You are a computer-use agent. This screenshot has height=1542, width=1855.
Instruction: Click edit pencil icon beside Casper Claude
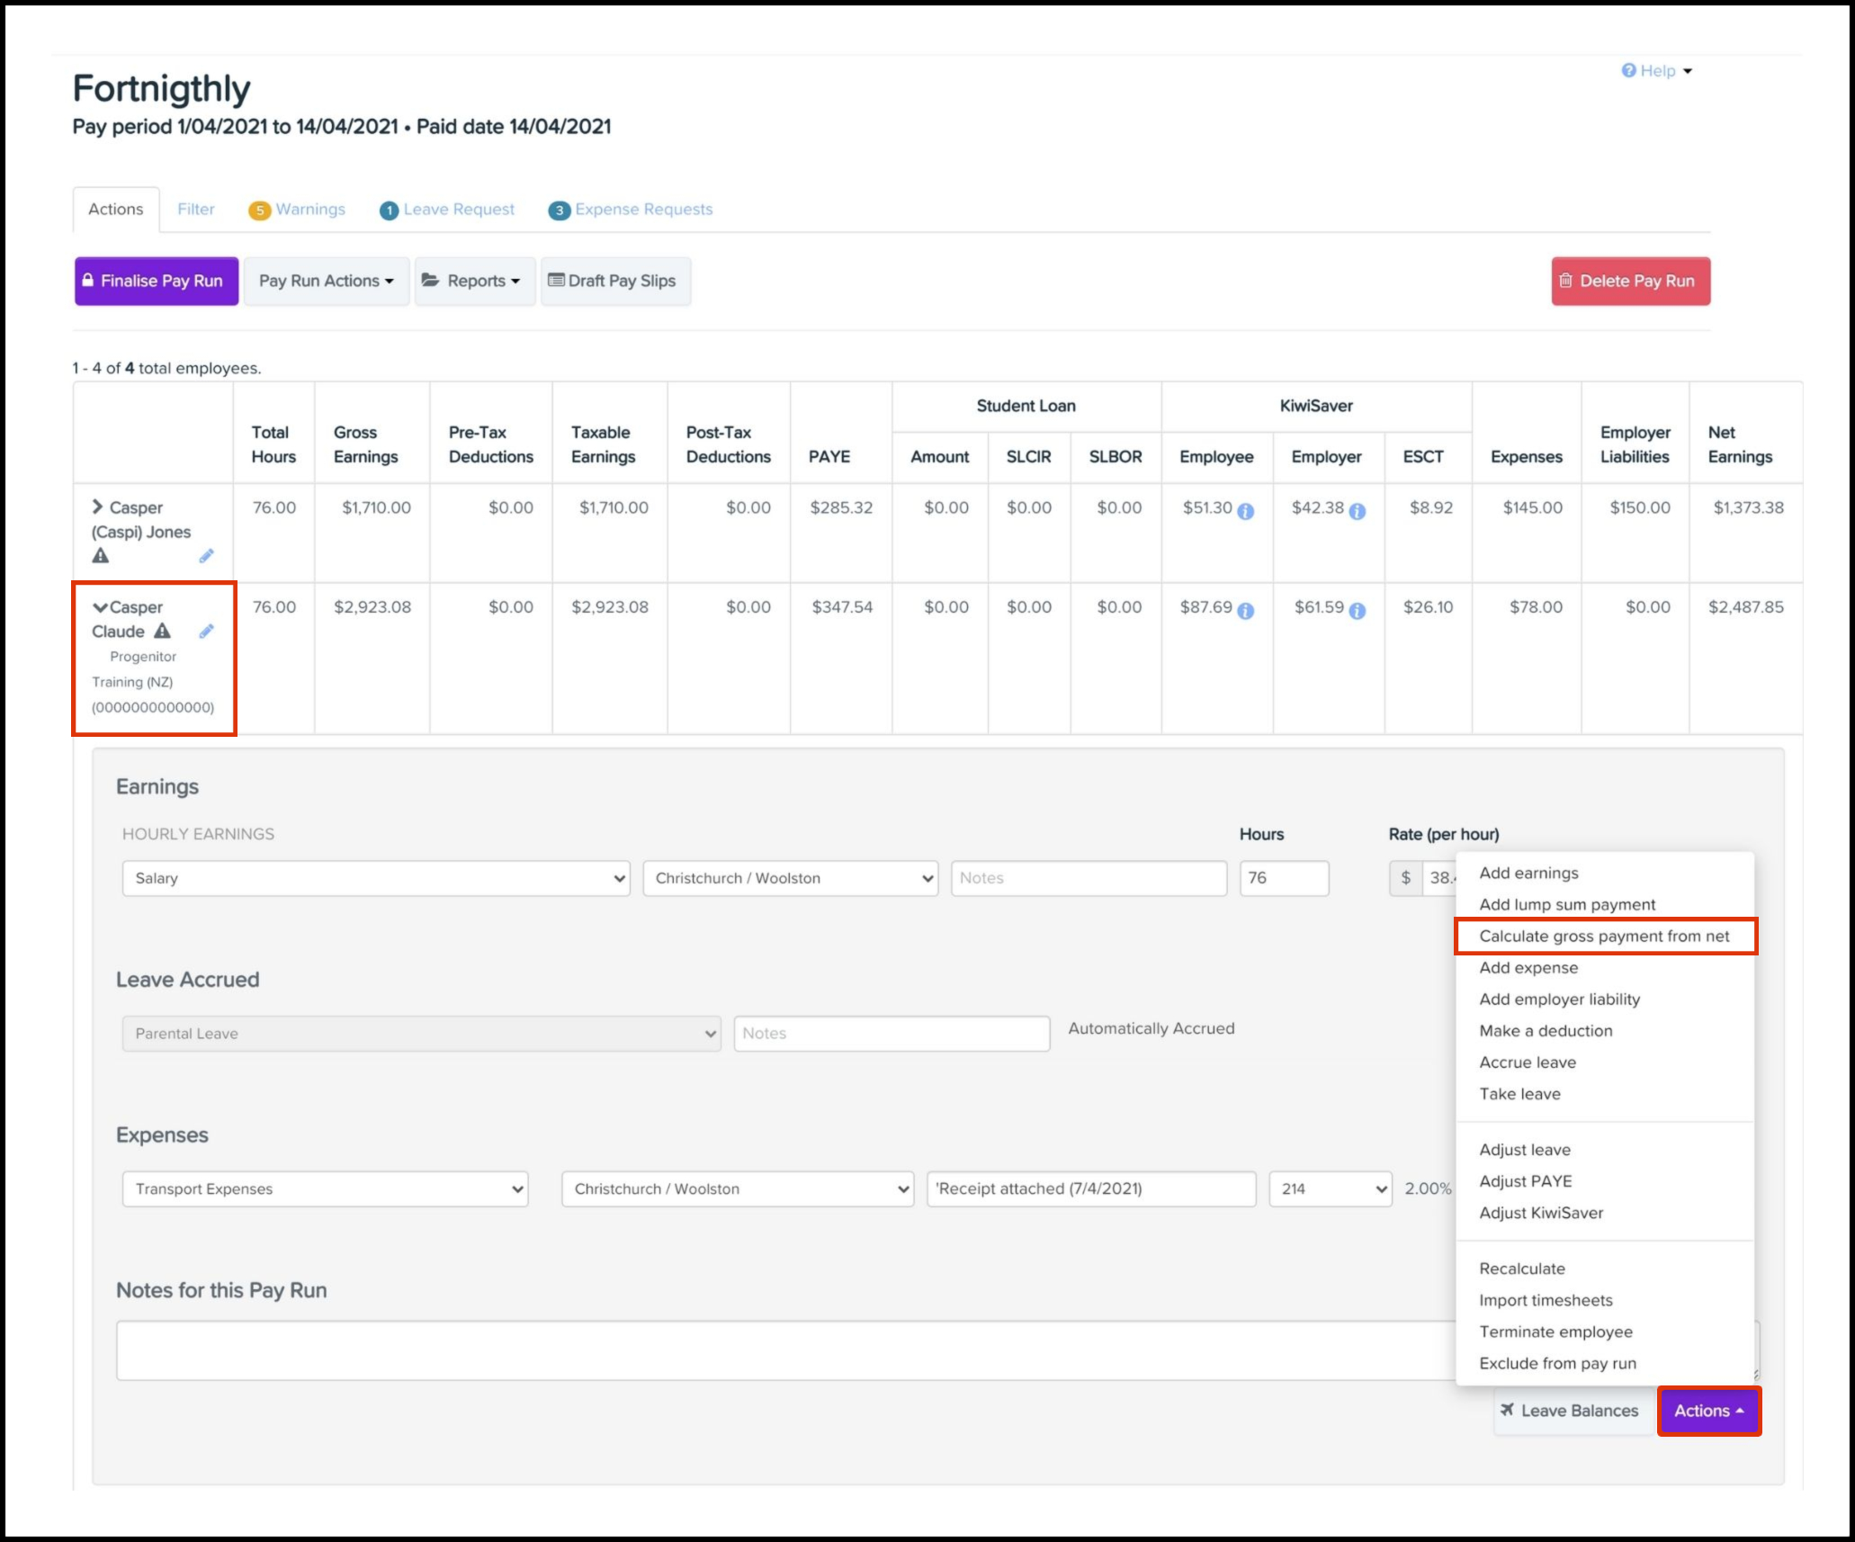tap(206, 632)
